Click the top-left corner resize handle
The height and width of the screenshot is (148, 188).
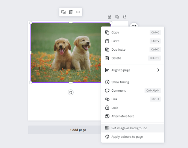click(x=30, y=23)
